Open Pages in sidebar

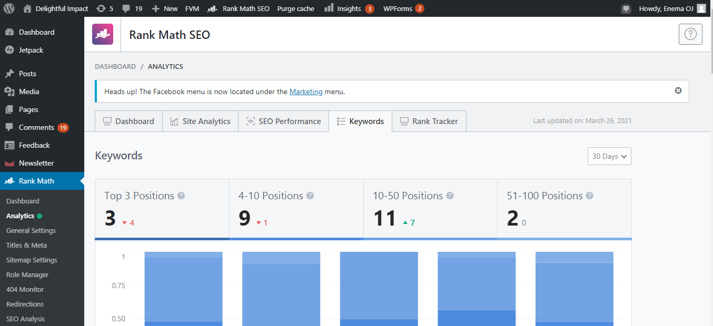coord(42,109)
